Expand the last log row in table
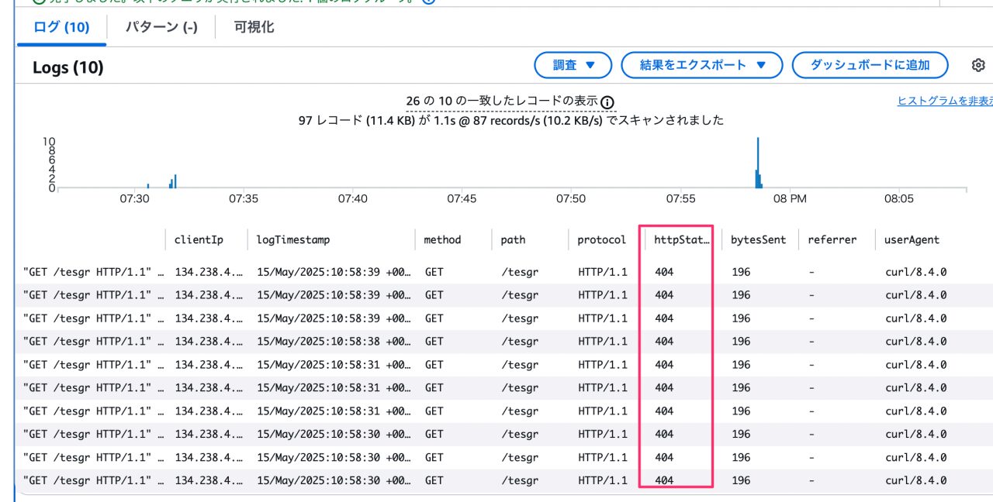 504,480
